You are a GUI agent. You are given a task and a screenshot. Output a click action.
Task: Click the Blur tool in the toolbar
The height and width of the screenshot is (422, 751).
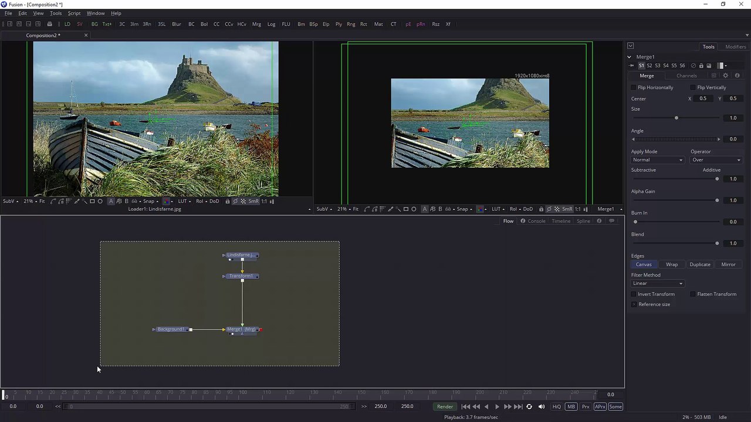tap(176, 24)
